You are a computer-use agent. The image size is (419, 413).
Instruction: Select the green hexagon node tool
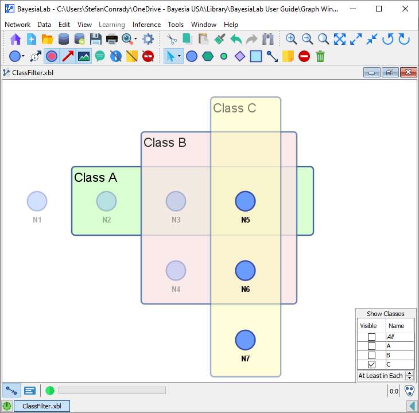click(208, 56)
